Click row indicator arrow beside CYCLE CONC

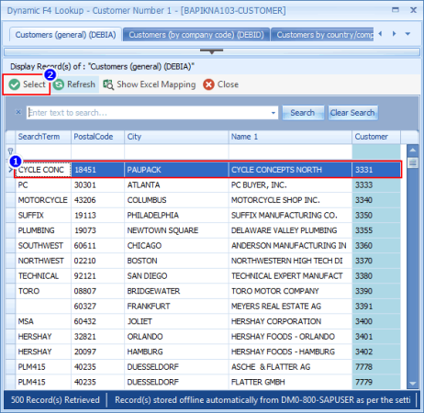pyautogui.click(x=10, y=170)
